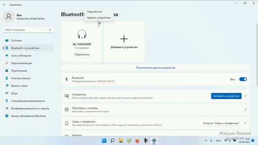Open the notification badge in the tray
Image resolution: width=258 pixels, height=145 pixels.
tap(253, 141)
